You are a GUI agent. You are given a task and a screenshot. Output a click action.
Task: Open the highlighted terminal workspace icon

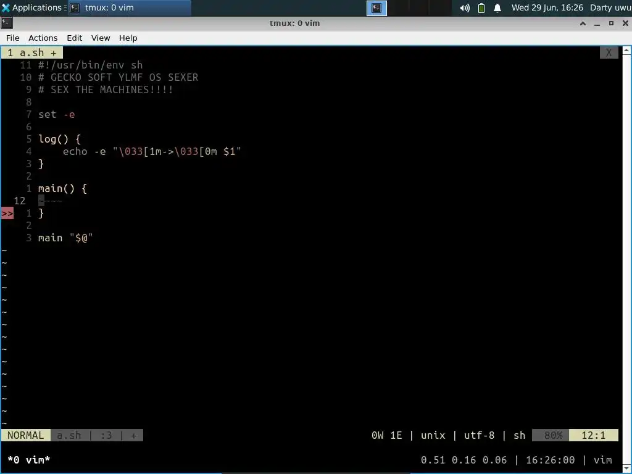tap(376, 8)
